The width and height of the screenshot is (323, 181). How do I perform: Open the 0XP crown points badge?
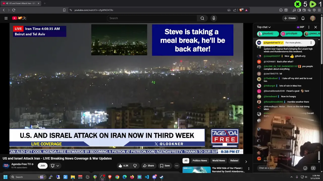[x=300, y=27]
